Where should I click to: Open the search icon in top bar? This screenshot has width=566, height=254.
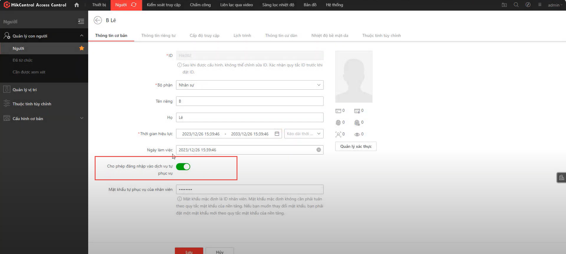(x=516, y=5)
